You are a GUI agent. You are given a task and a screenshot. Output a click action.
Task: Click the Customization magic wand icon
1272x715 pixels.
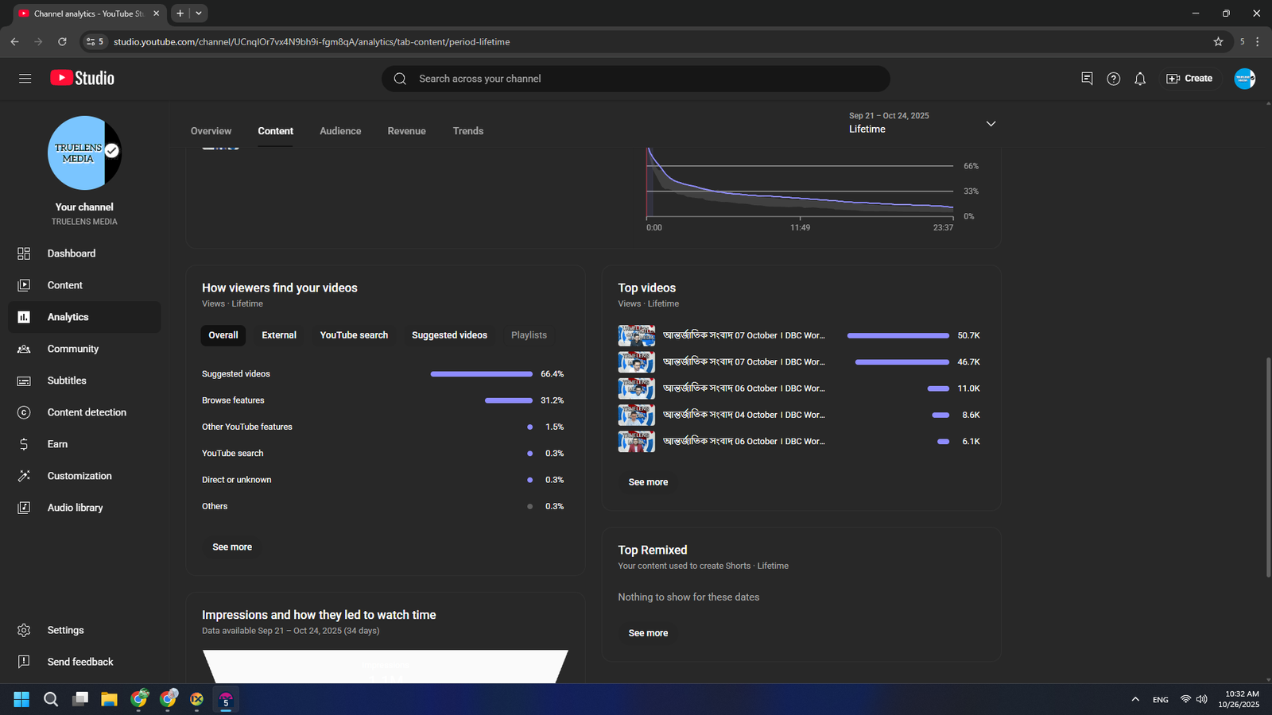click(x=24, y=476)
